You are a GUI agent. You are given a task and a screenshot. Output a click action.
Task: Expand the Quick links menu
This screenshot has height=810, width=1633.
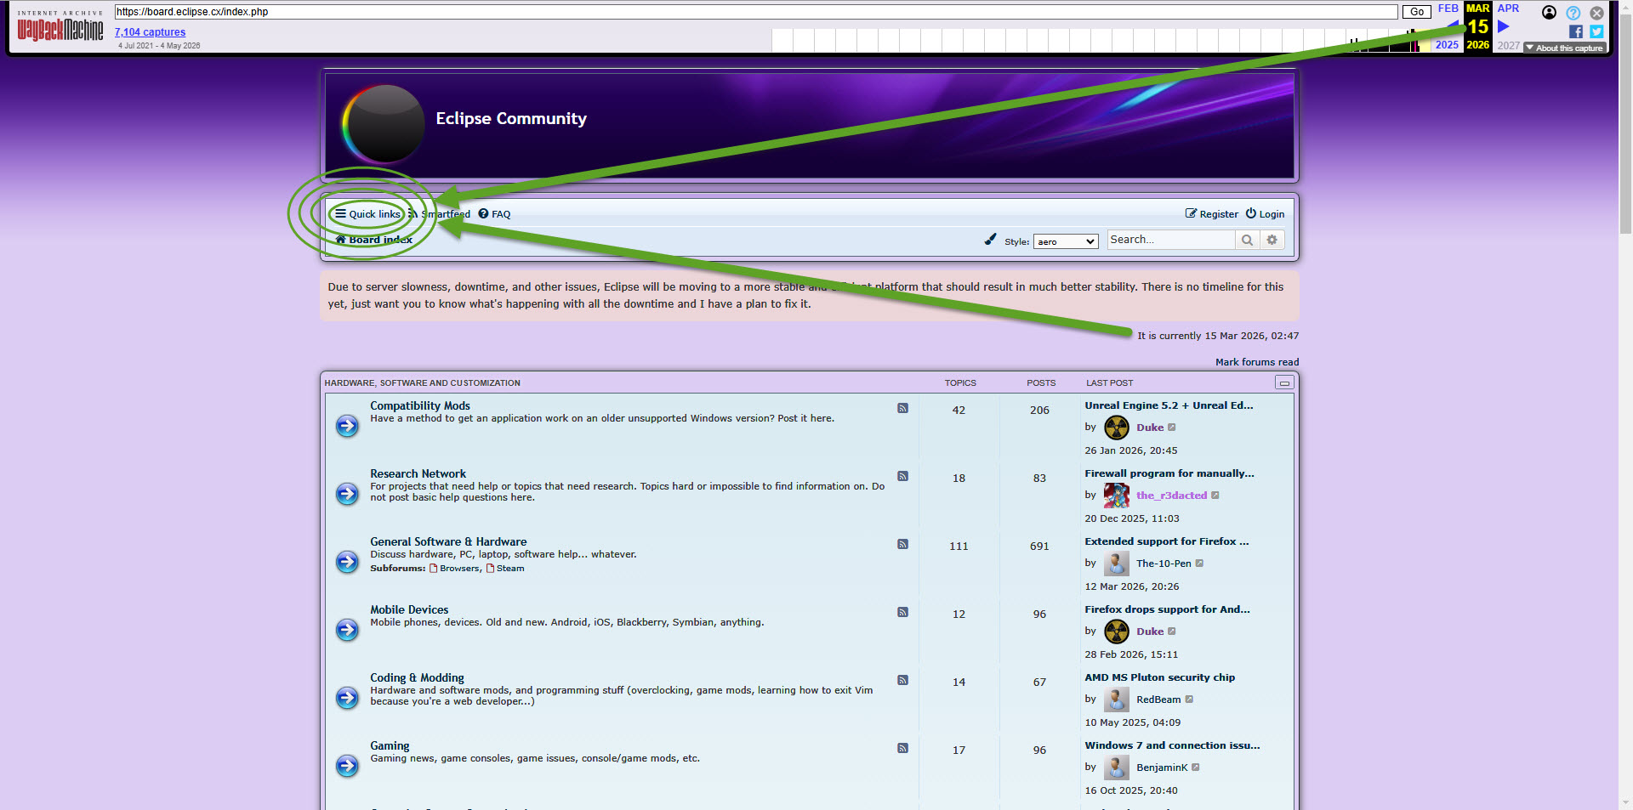[367, 214]
